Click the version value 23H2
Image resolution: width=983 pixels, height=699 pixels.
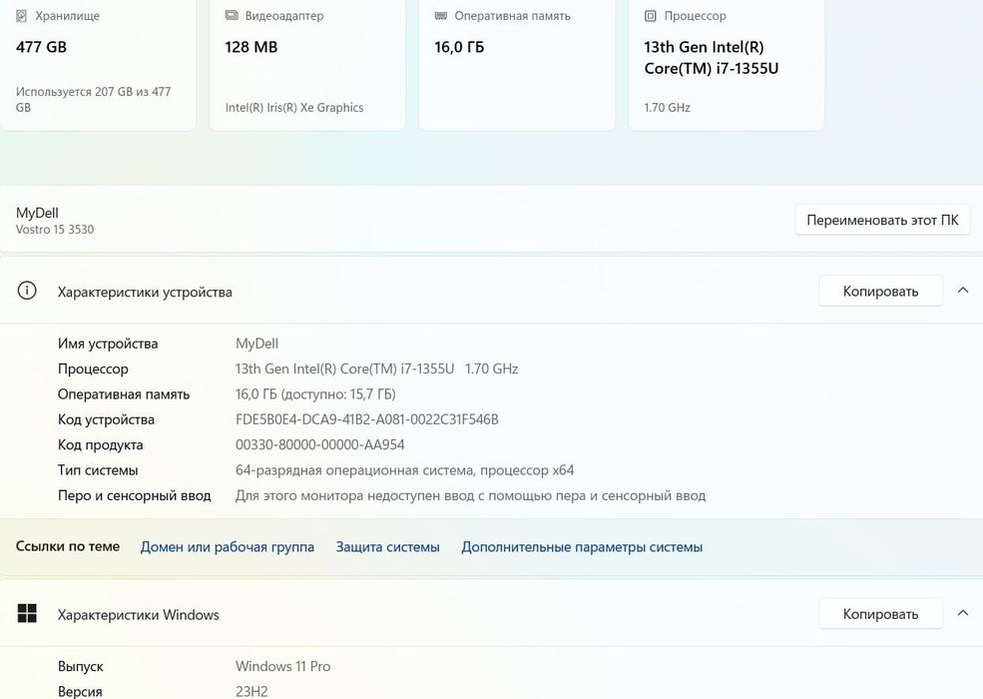point(251,691)
